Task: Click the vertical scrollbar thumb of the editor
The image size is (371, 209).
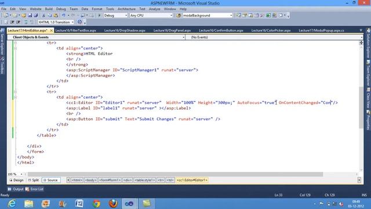Action: point(361,107)
